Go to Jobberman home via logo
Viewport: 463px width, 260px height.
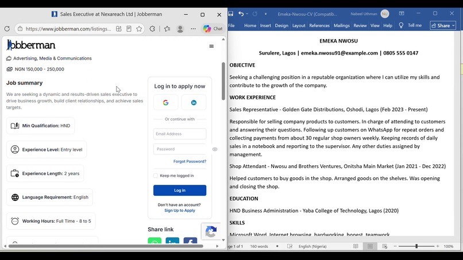point(31,45)
